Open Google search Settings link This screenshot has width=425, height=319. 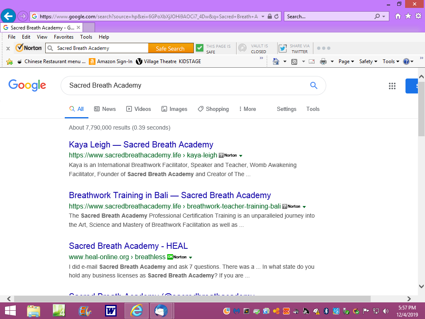[286, 109]
